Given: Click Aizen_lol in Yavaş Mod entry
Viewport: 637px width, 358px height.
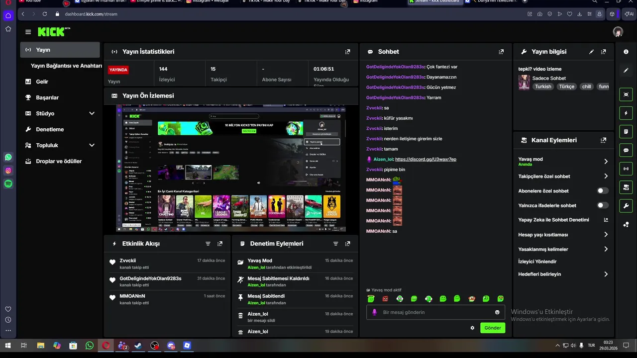Looking at the screenshot, I should click(256, 268).
